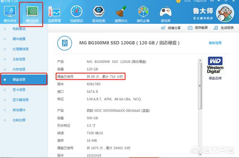The image size is (239, 158).
Task: Click the radio bullet beside 处理器信息
Action: coord(5,49)
